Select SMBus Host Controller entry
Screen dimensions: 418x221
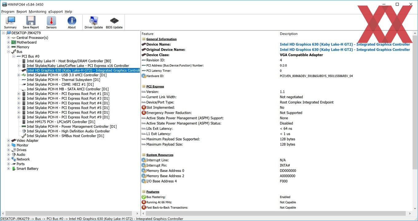click(x=65, y=136)
